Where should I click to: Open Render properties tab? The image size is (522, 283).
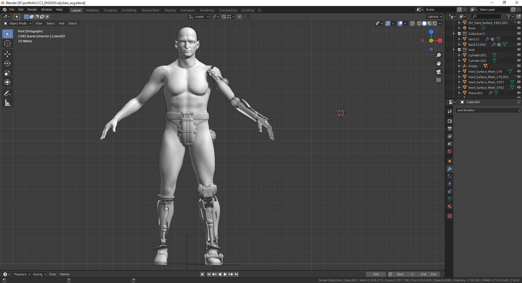(x=450, y=121)
